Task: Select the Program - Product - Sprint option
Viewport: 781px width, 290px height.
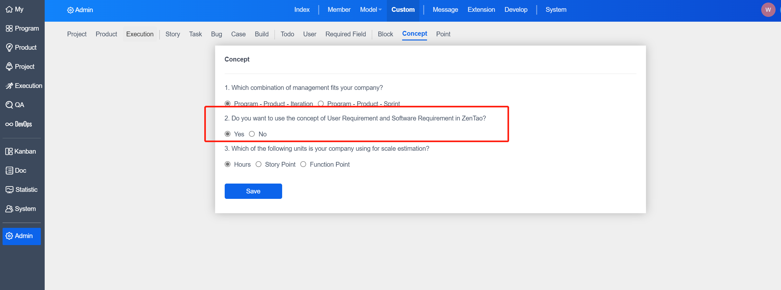Action: 321,104
